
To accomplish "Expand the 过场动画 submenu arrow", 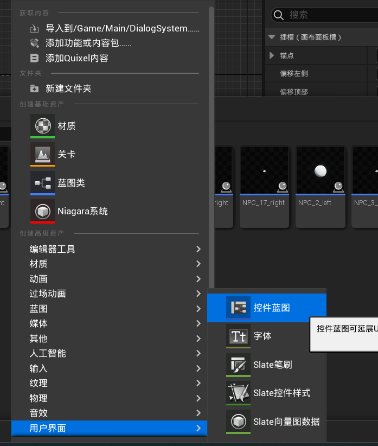I will tap(198, 294).
